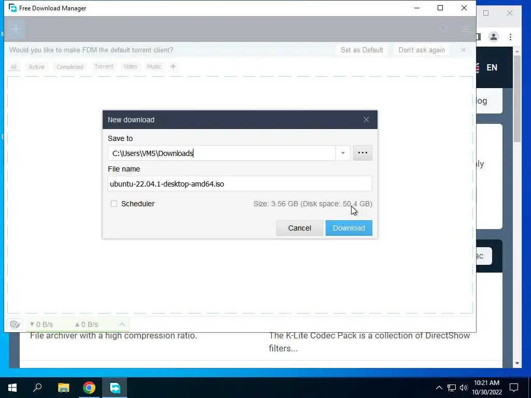Click scrollbar down arrow in browser window
The image size is (531, 398).
pyautogui.click(x=517, y=363)
